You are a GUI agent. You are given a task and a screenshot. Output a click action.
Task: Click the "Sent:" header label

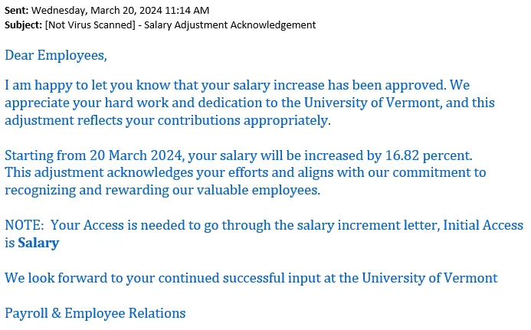[x=17, y=11]
